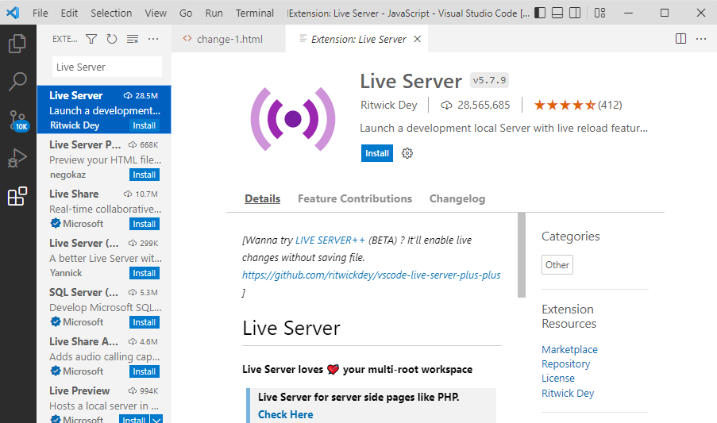Image resolution: width=717 pixels, height=423 pixels.
Task: Open the Extensions view icon
Action: (17, 197)
